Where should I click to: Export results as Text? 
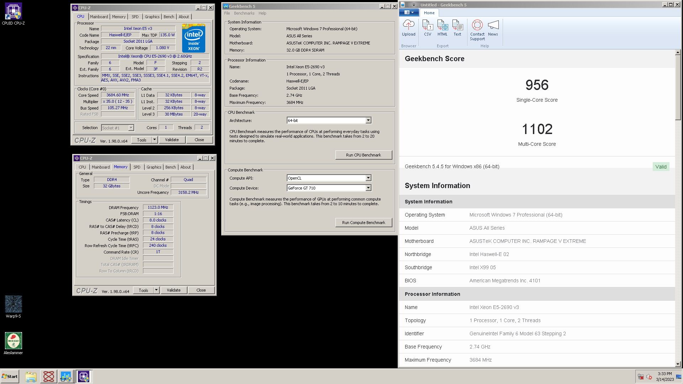point(457,28)
